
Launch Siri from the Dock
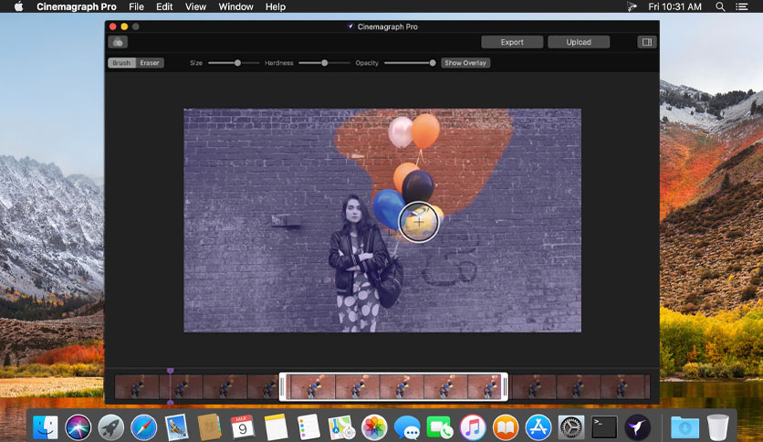tap(78, 427)
